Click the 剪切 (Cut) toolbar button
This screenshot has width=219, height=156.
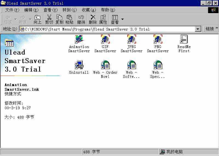(x=49, y=19)
